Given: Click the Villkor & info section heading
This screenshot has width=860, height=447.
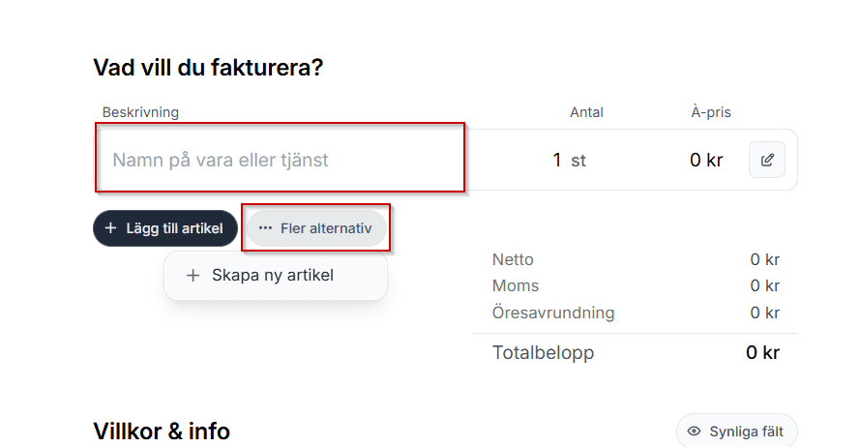Looking at the screenshot, I should pos(162,431).
